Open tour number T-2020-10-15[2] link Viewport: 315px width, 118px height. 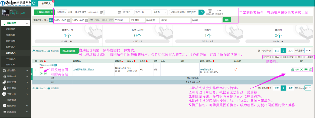[x=46, y=65]
